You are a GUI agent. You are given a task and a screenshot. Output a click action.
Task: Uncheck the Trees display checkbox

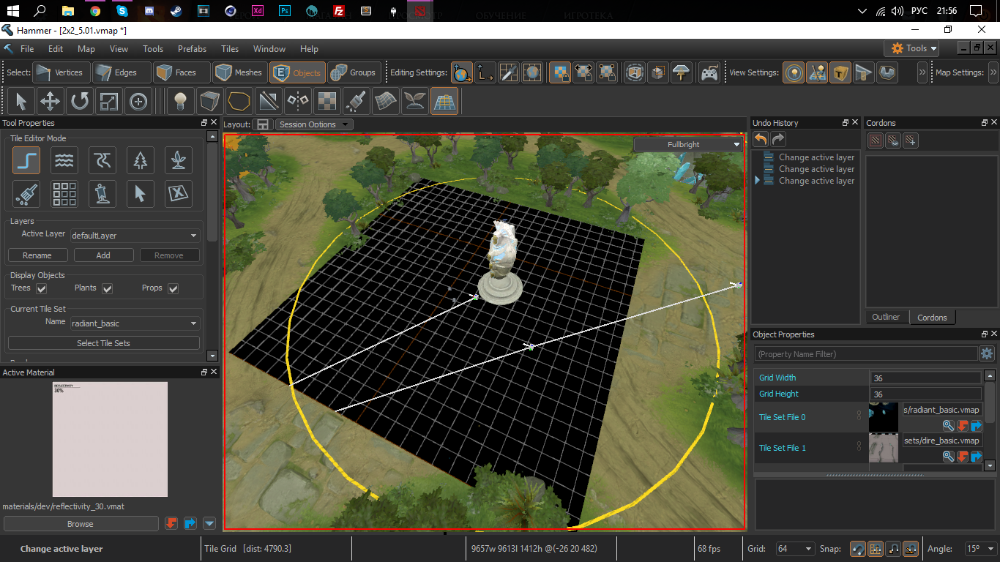click(42, 289)
